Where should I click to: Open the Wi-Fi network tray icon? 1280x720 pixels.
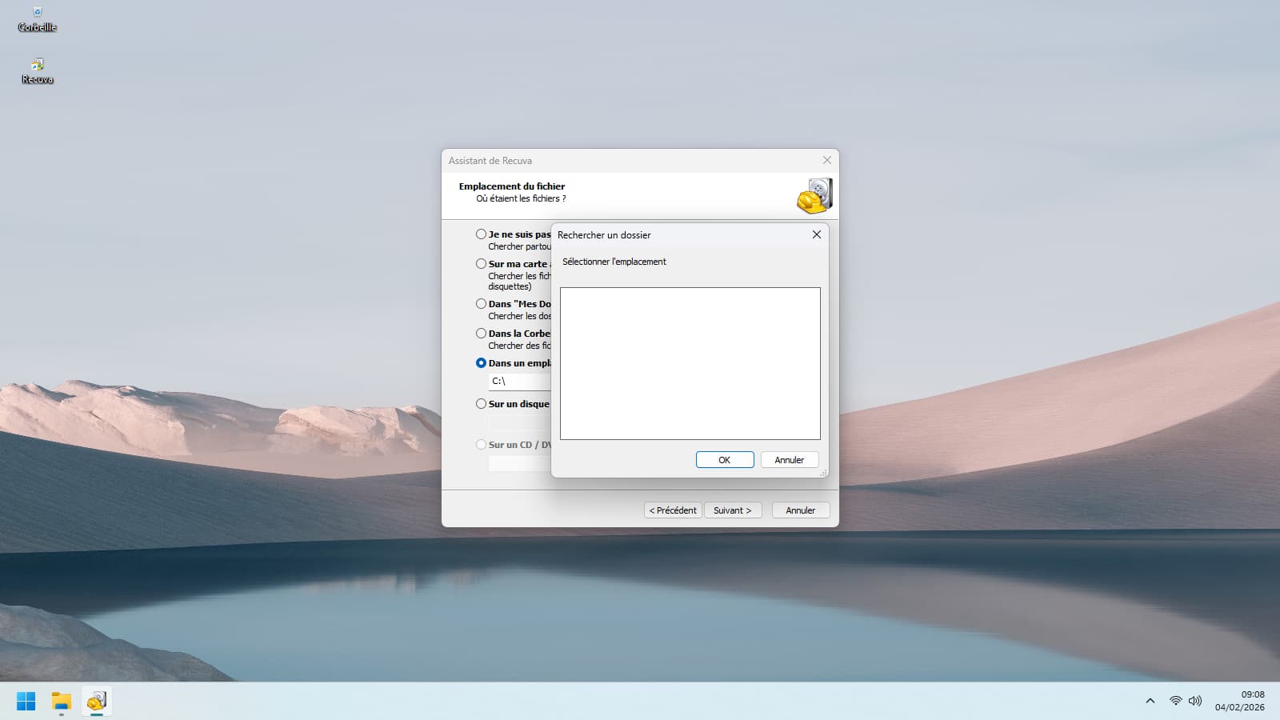[x=1175, y=701]
